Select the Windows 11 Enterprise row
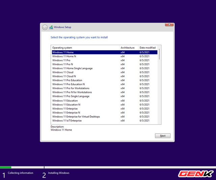The image size is (216, 180). click(x=105, y=109)
